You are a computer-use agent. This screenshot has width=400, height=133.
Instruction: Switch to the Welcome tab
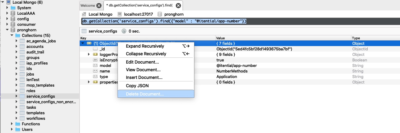(87, 6)
